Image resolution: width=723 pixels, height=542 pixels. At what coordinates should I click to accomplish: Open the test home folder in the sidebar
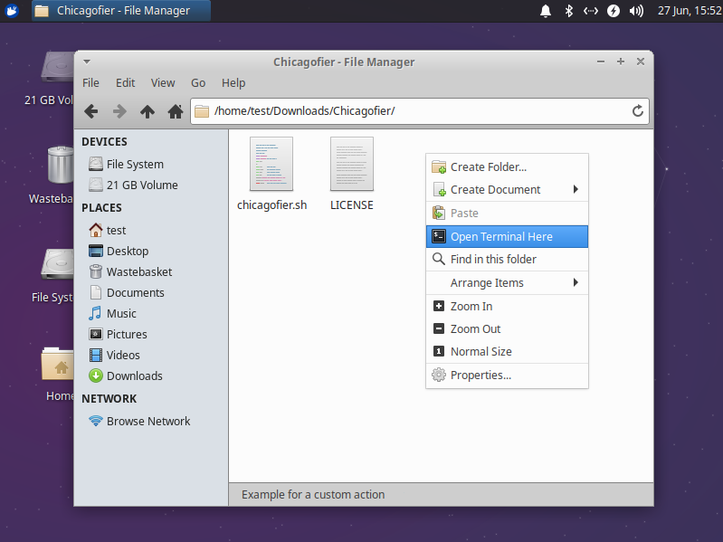107,230
